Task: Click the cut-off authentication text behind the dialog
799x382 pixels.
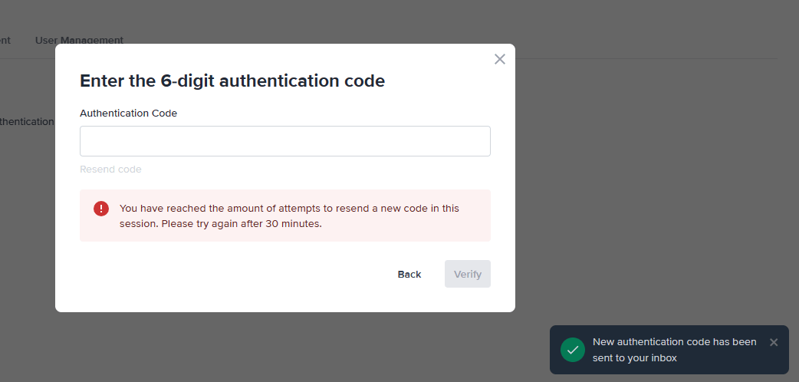Action: 27,121
